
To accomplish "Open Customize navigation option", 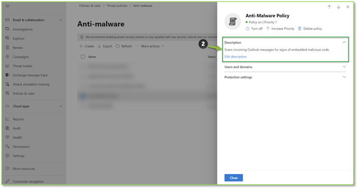I will tap(28, 181).
